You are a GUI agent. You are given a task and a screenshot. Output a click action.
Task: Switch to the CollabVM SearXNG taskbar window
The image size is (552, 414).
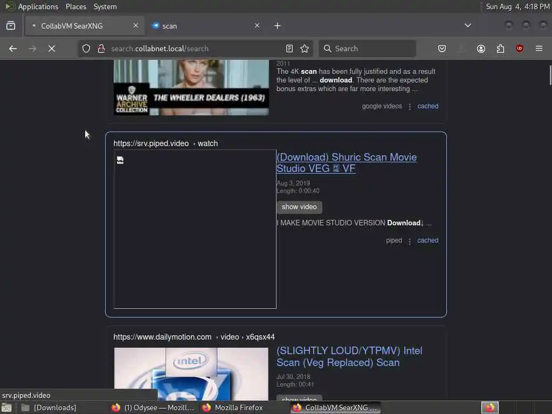point(336,408)
